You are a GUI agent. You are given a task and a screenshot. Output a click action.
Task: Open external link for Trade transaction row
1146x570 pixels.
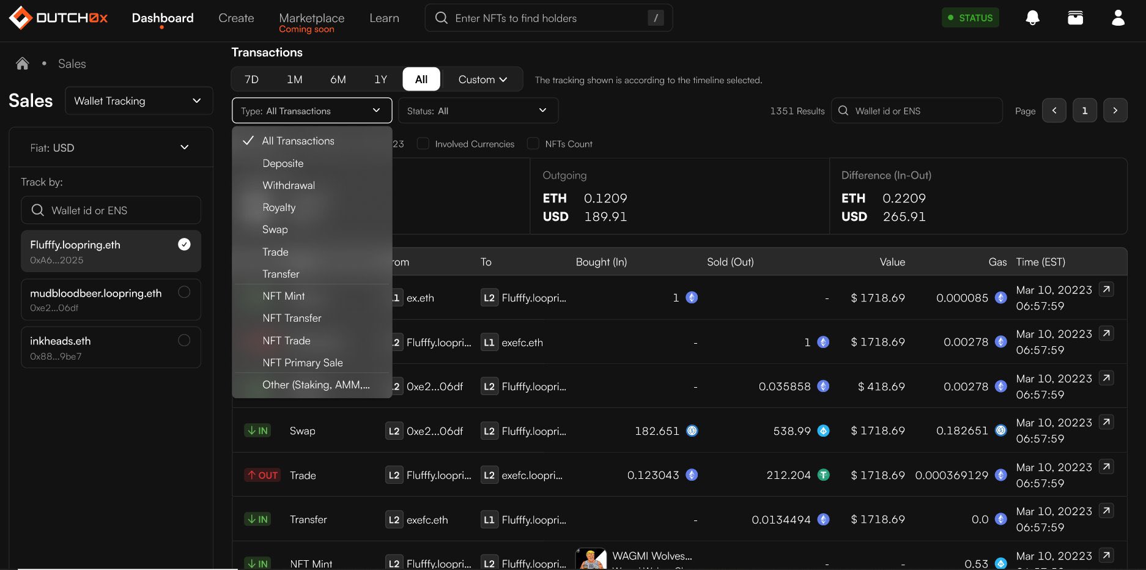pyautogui.click(x=1106, y=467)
